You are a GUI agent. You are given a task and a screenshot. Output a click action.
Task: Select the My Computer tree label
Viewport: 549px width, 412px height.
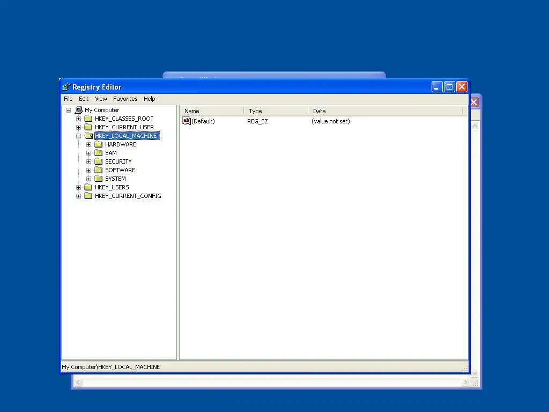click(102, 110)
